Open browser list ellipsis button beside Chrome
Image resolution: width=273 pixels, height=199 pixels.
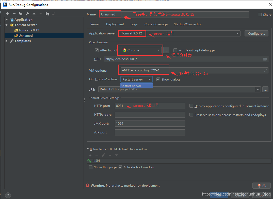tap(166, 50)
